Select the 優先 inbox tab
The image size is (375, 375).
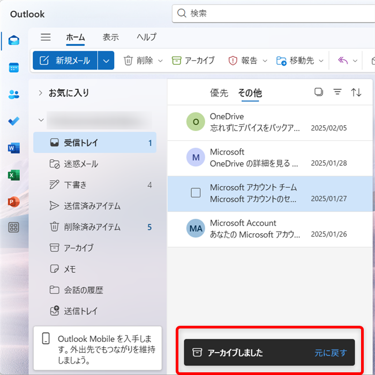[x=219, y=93]
